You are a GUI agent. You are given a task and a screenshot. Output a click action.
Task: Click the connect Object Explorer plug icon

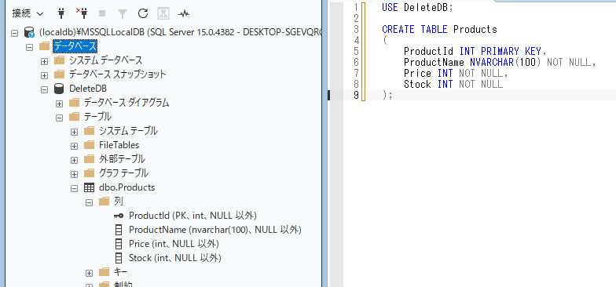click(x=61, y=14)
